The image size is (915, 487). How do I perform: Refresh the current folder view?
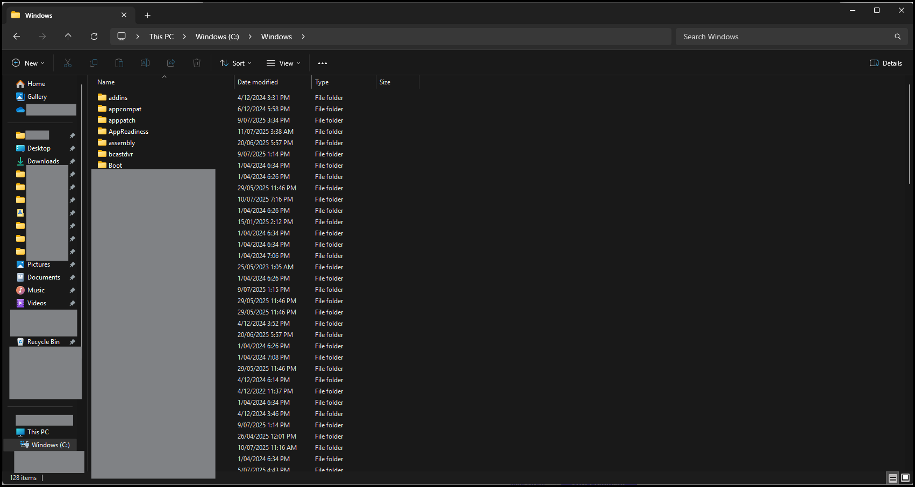coord(94,37)
